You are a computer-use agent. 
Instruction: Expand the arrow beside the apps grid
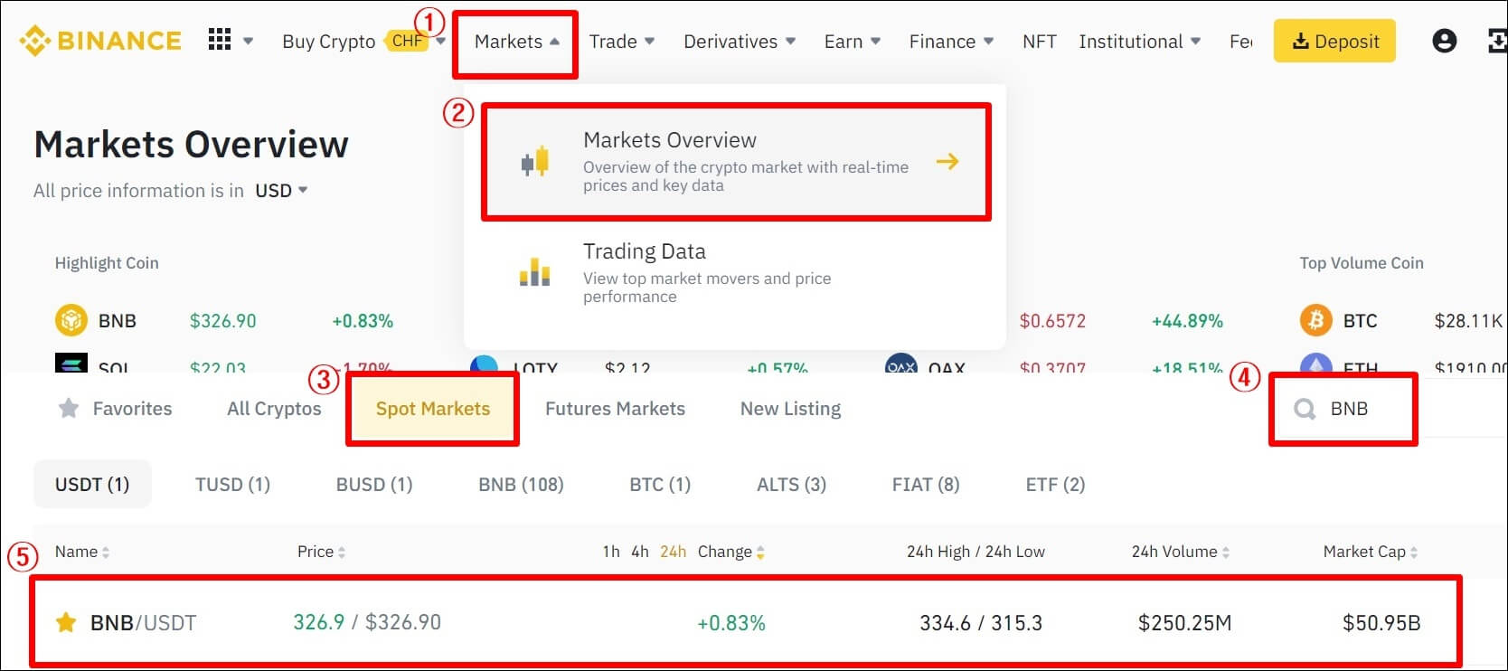point(248,41)
